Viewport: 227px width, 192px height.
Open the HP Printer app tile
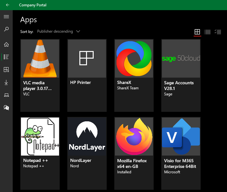[87, 75]
